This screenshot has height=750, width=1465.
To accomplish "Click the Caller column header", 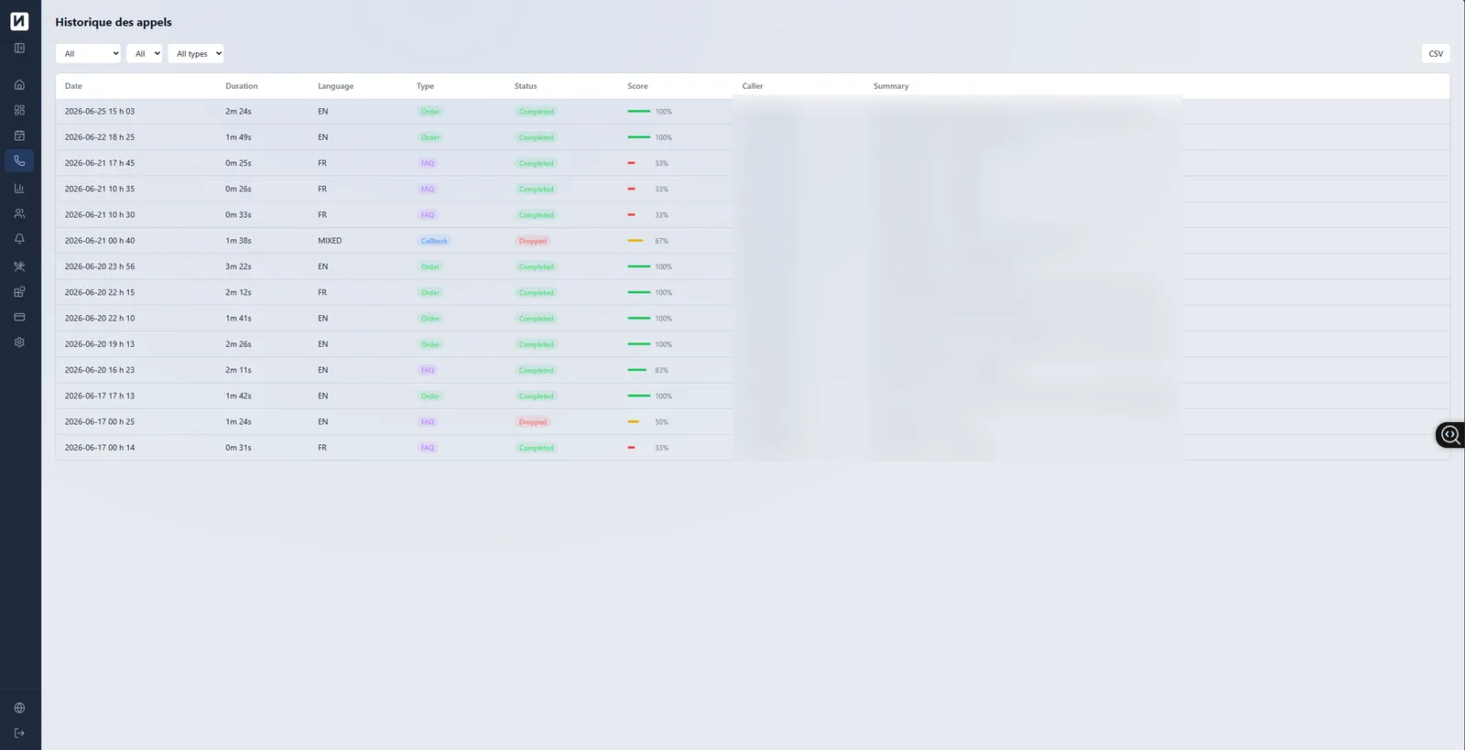I will tap(753, 86).
